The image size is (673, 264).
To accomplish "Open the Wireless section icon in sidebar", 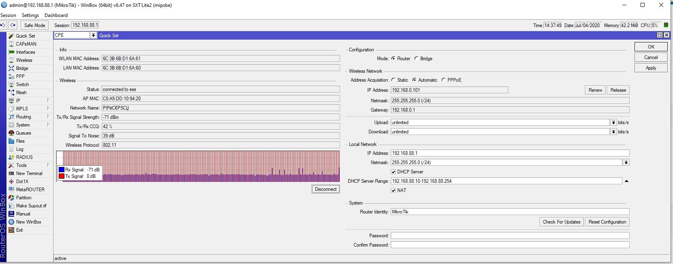I will [x=11, y=60].
